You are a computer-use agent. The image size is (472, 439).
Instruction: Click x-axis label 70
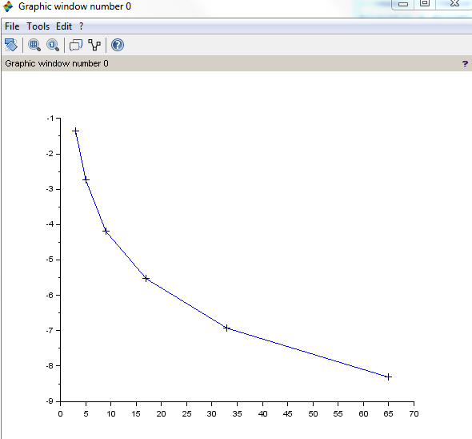(414, 413)
